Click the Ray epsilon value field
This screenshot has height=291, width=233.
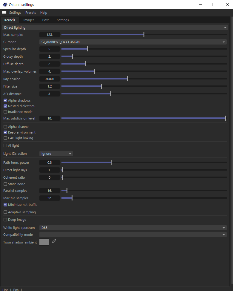click(x=50, y=79)
